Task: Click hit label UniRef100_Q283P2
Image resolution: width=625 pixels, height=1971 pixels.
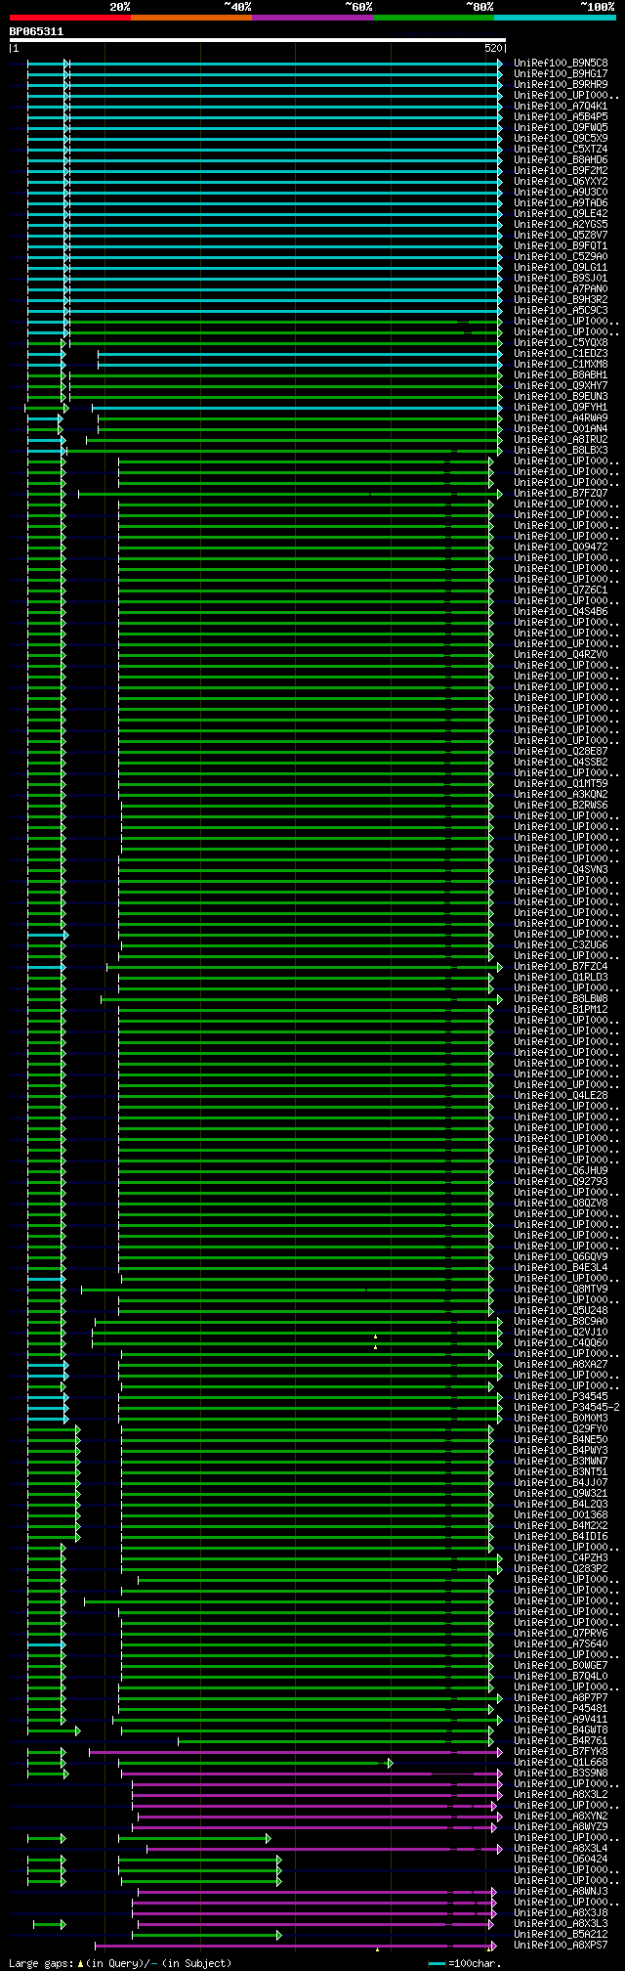Action: point(561,1569)
